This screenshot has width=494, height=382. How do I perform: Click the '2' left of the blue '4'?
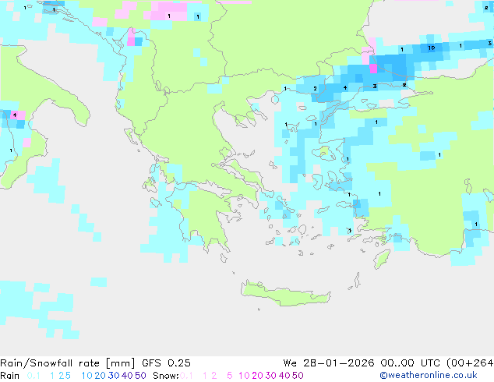315,89
